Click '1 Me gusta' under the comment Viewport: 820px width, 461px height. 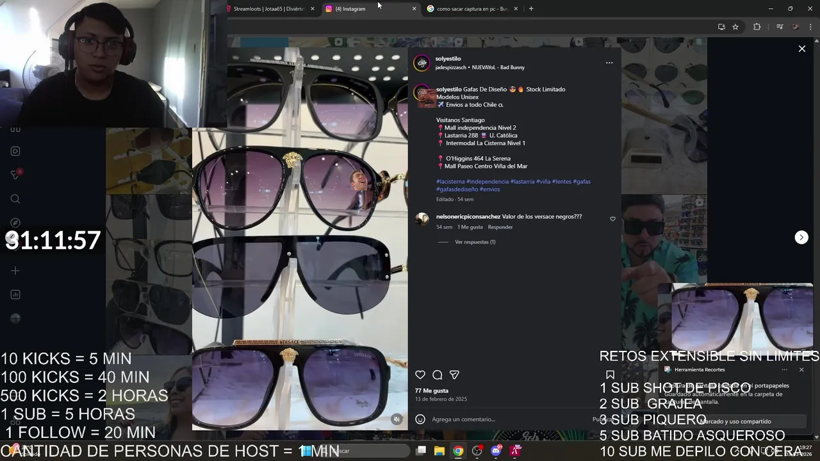pyautogui.click(x=470, y=227)
